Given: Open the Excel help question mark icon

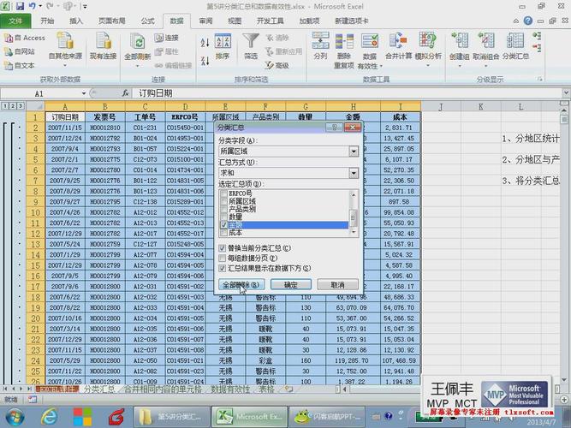Looking at the screenshot, I should coord(527,21).
